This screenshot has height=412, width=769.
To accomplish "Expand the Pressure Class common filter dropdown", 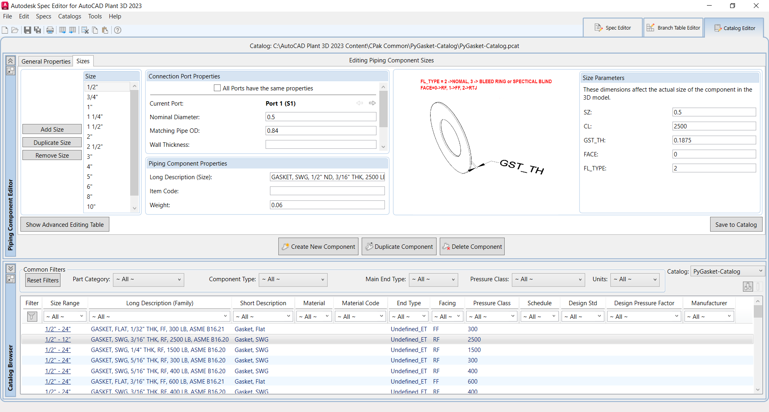I will coord(548,280).
